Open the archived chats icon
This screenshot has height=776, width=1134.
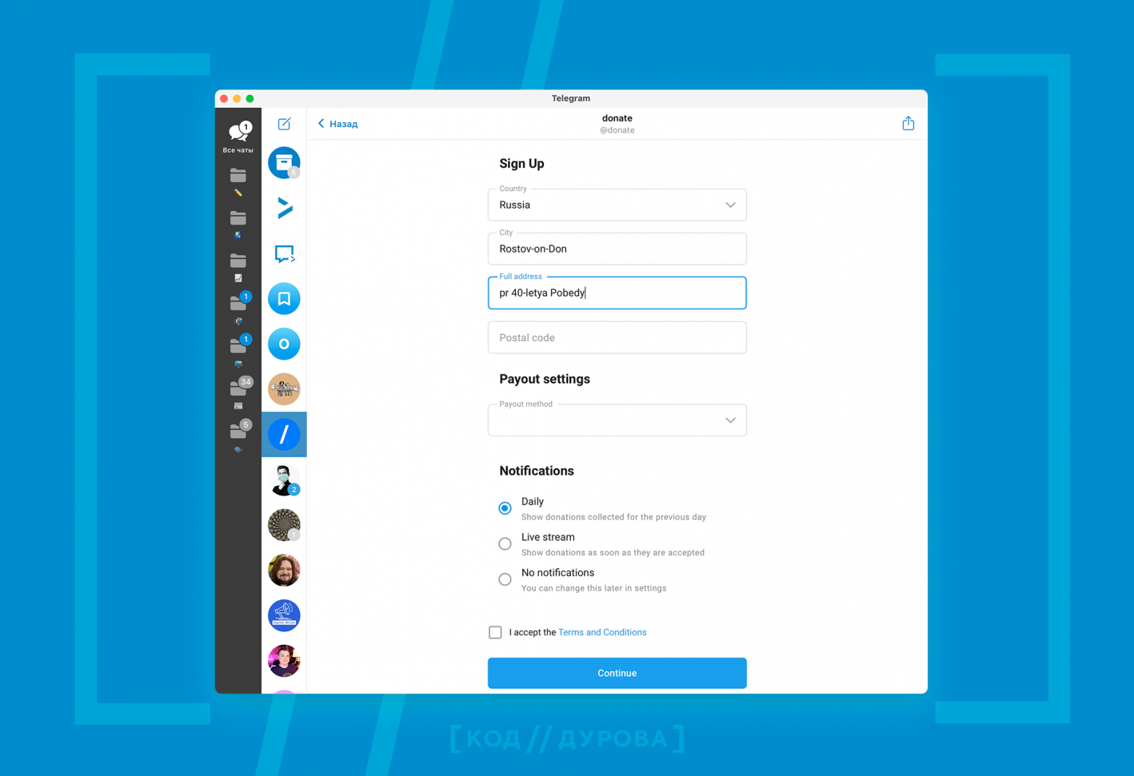284,163
